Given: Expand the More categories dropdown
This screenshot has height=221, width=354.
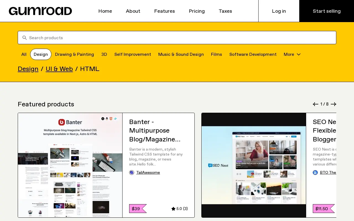Looking at the screenshot, I should coord(292,54).
